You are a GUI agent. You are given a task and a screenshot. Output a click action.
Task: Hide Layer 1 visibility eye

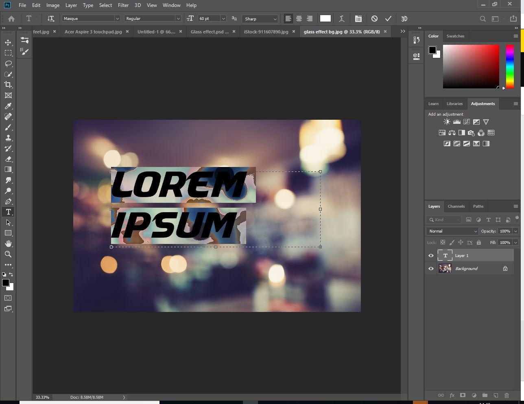coord(431,256)
